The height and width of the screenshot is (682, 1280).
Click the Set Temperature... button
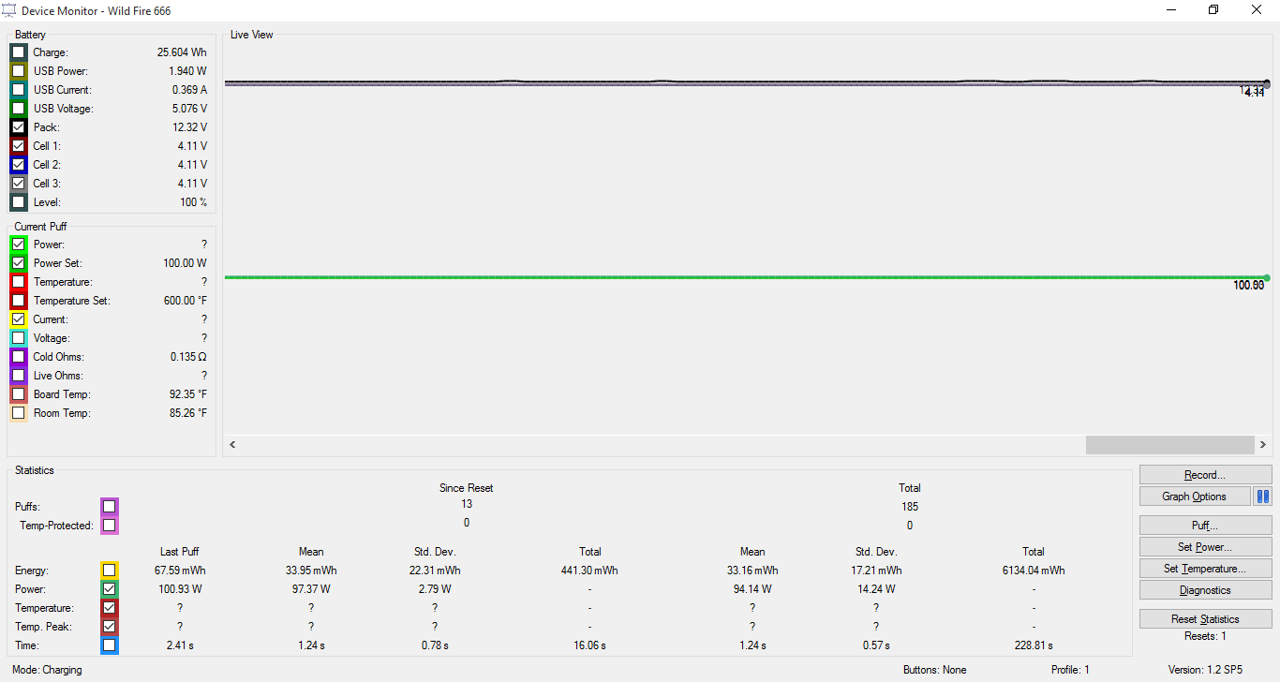pos(1205,569)
